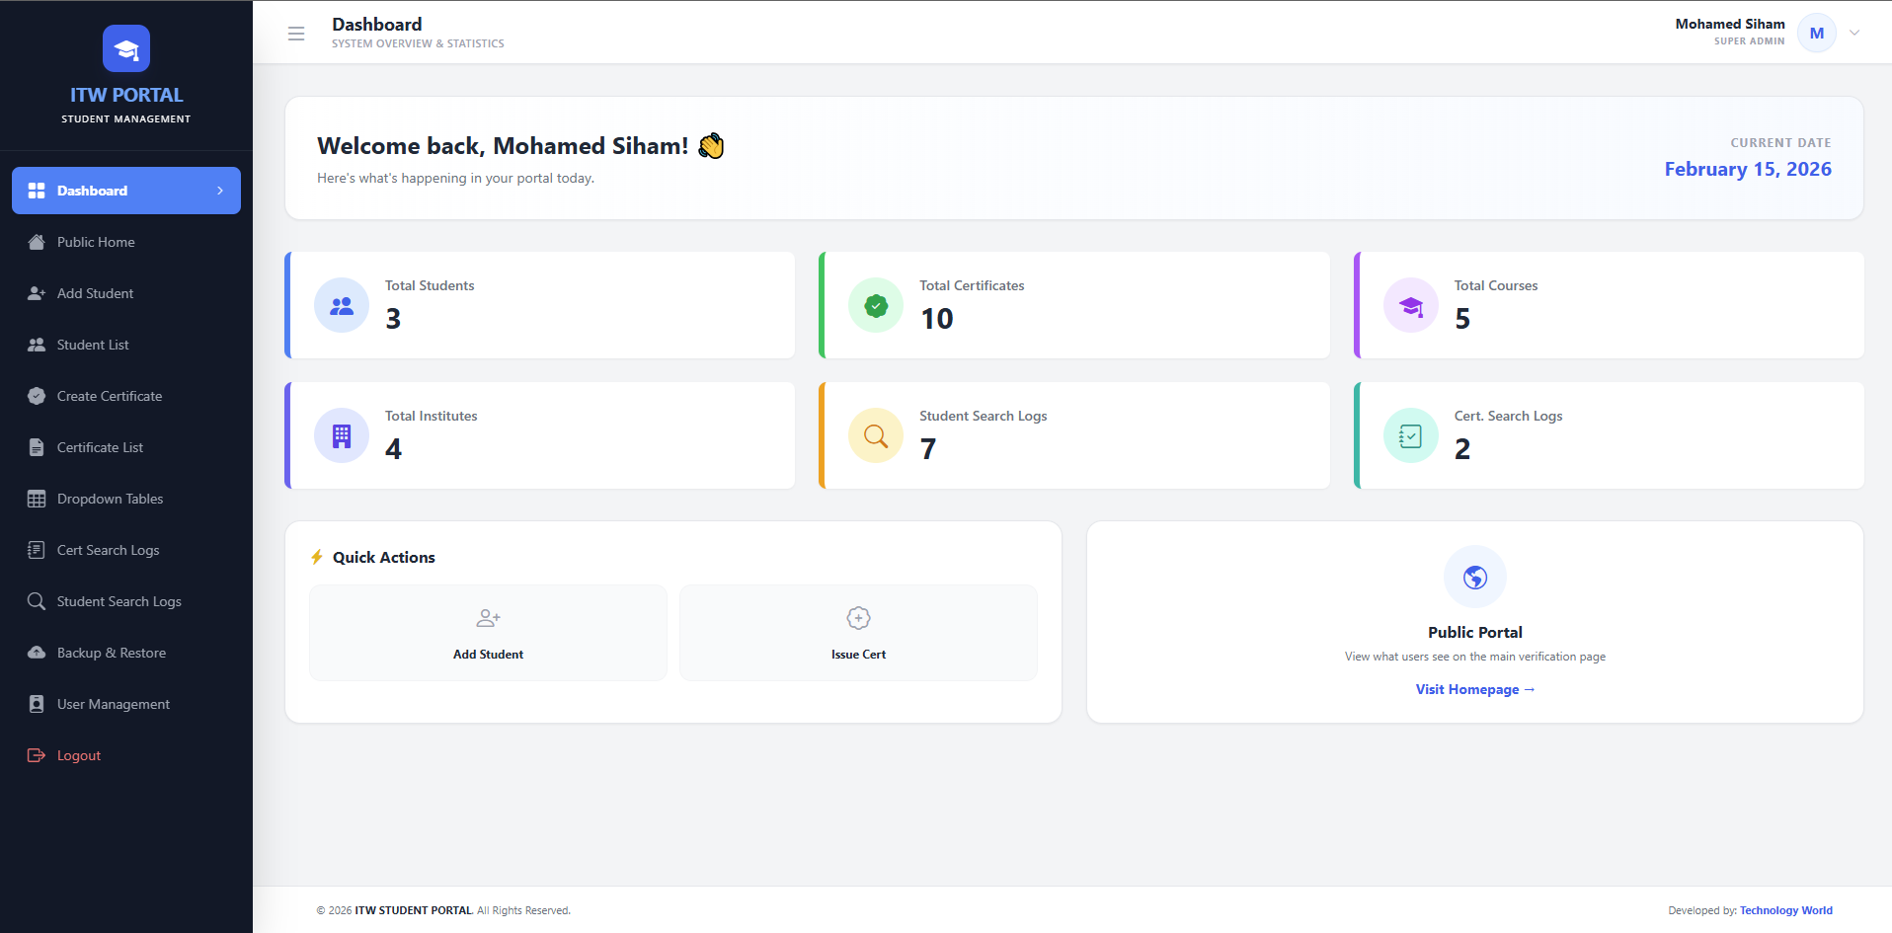The image size is (1892, 933).
Task: Click the Student List people icon
Action: click(x=37, y=344)
